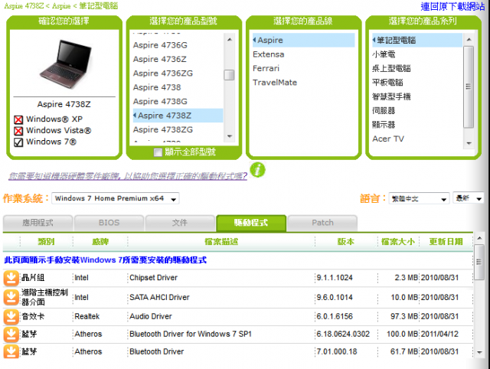Switch to the Patch tab
Viewport: 490px width, 369px height.
[322, 223]
